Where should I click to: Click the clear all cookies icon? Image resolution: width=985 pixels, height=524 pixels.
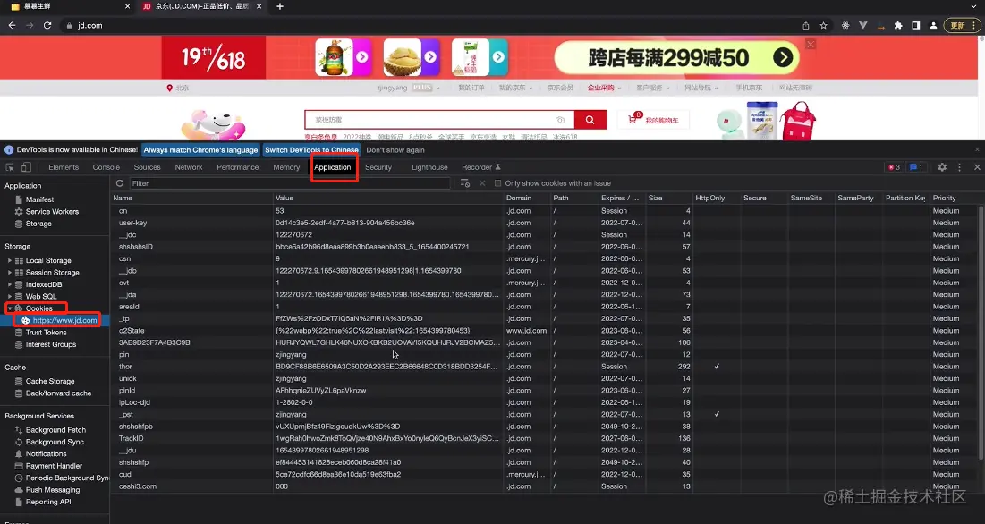pyautogui.click(x=465, y=183)
